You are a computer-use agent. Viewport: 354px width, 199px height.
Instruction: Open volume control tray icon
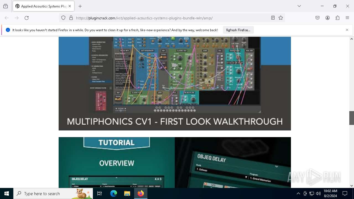tap(318, 193)
